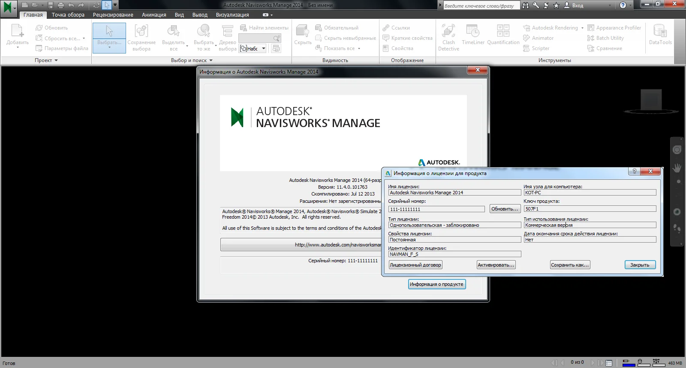This screenshot has width=686, height=368.
Task: Open the Clash Detective tool
Action: point(448,37)
